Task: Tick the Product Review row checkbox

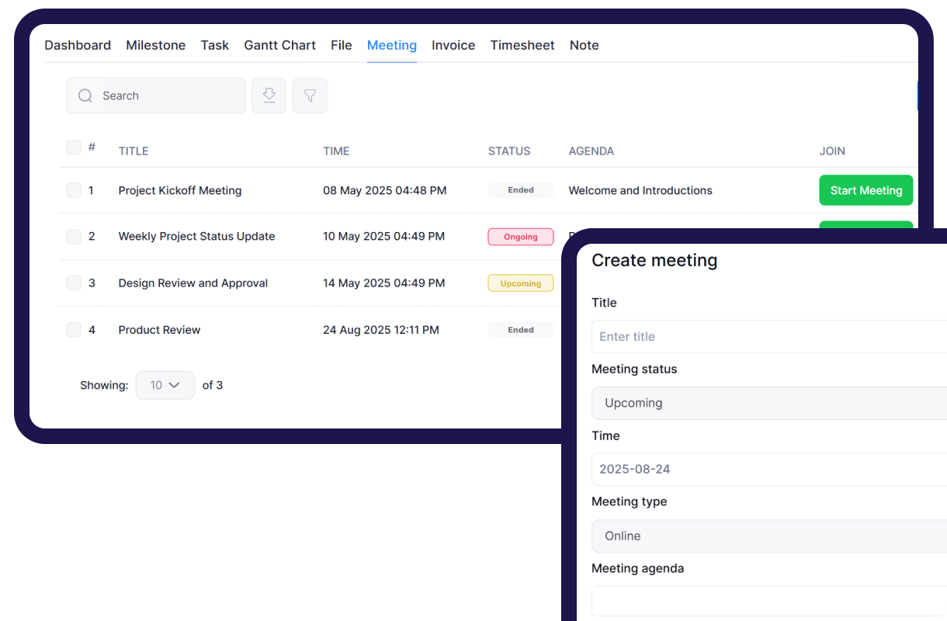Action: (x=74, y=330)
